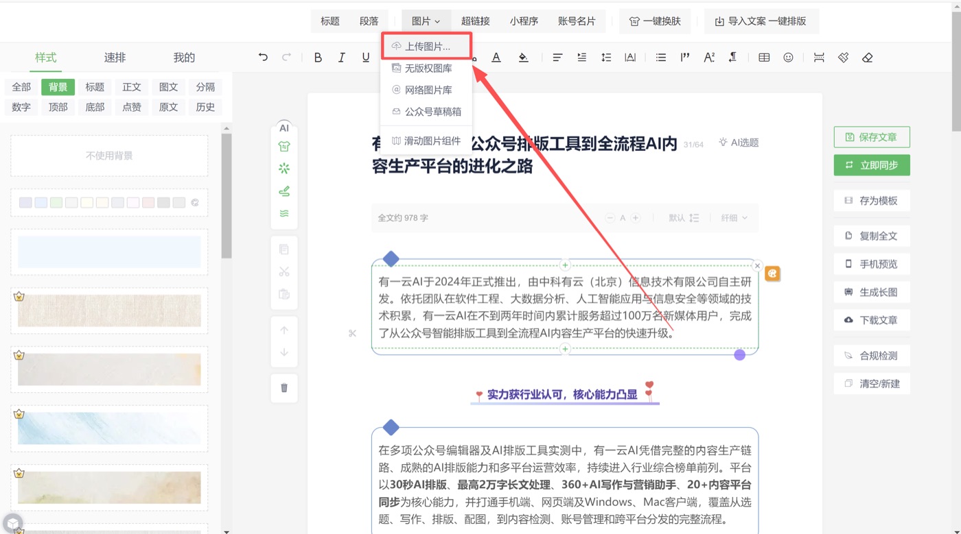
Task: Open the 纤细 font weight dropdown
Action: coord(734,218)
